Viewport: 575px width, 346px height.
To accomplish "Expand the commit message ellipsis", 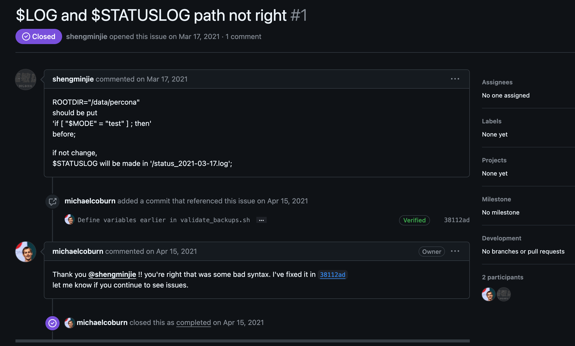I will 261,220.
